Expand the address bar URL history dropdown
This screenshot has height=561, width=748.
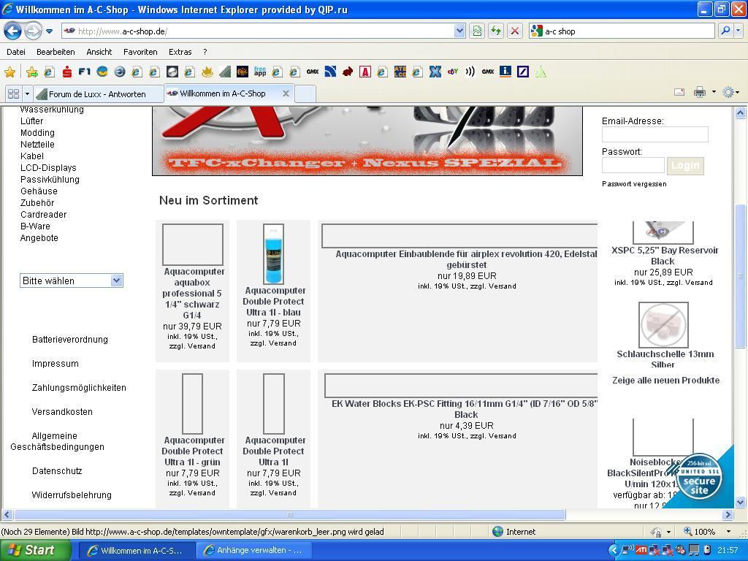(x=459, y=31)
